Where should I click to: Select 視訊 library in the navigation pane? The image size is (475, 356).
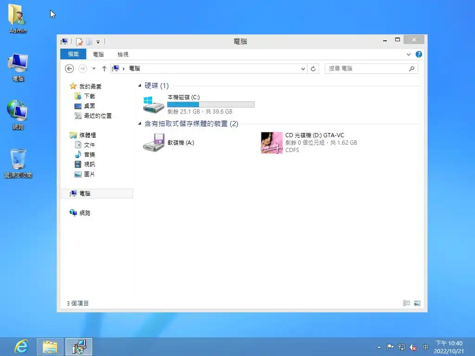pyautogui.click(x=90, y=164)
